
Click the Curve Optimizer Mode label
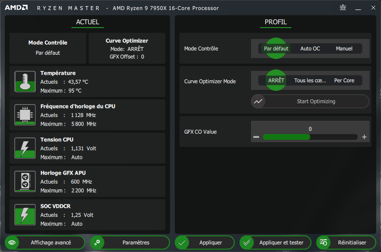tap(210, 81)
